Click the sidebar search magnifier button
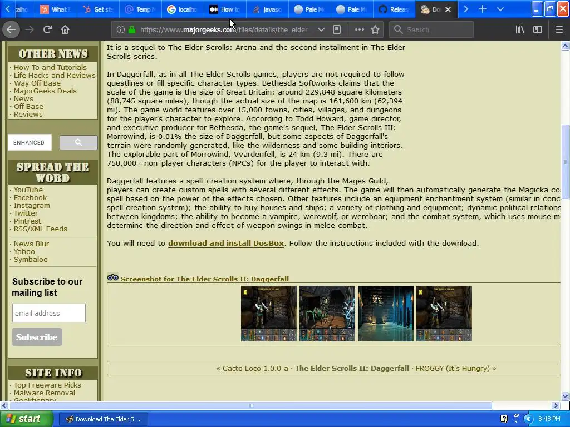 tap(78, 142)
